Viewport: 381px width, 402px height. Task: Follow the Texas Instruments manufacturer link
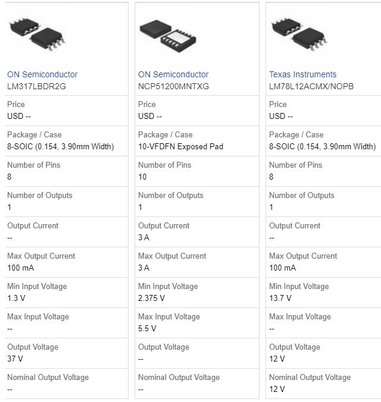point(302,74)
